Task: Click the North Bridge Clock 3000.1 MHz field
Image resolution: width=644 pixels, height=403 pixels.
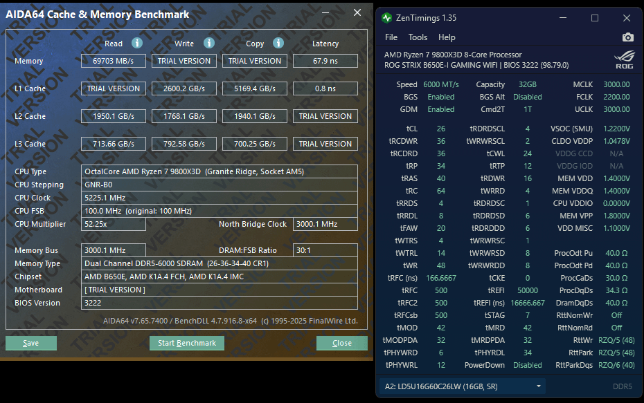Action: (325, 224)
